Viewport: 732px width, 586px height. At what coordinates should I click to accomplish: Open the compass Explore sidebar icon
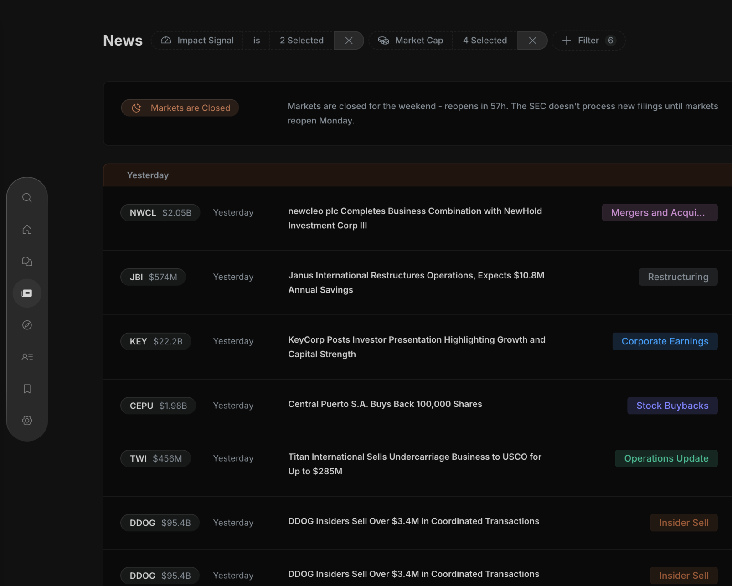27,325
